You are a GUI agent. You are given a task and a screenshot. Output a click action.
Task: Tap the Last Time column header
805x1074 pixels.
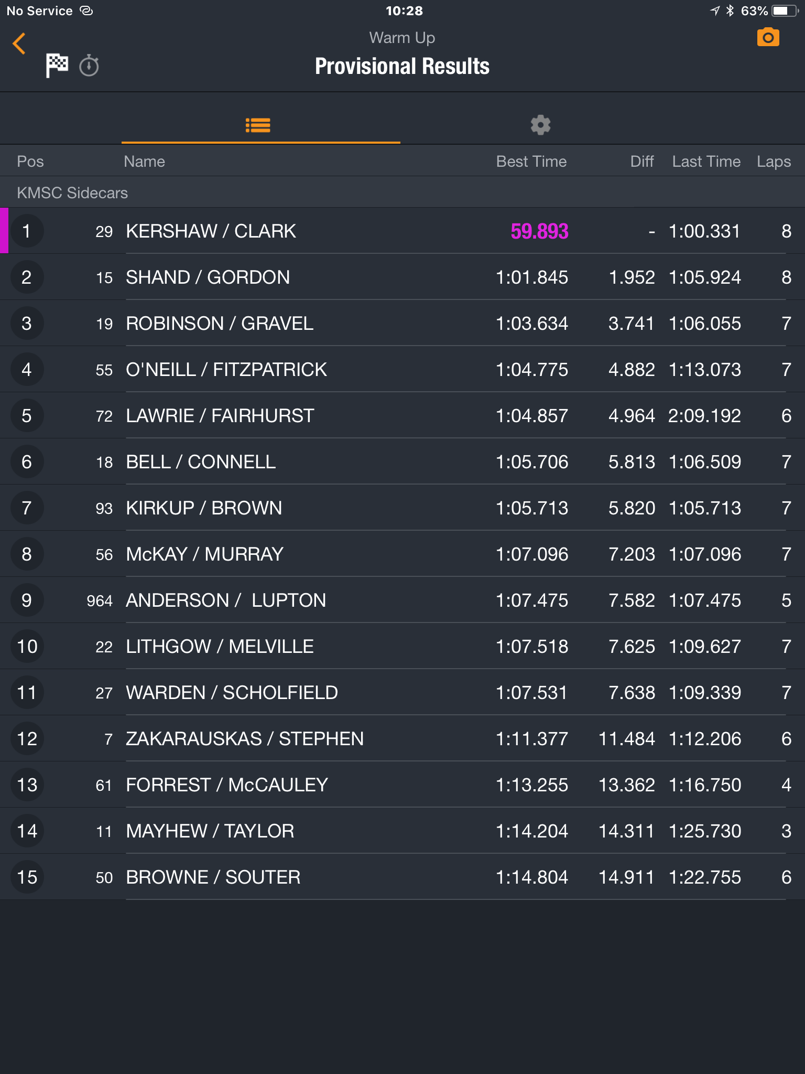pos(706,162)
